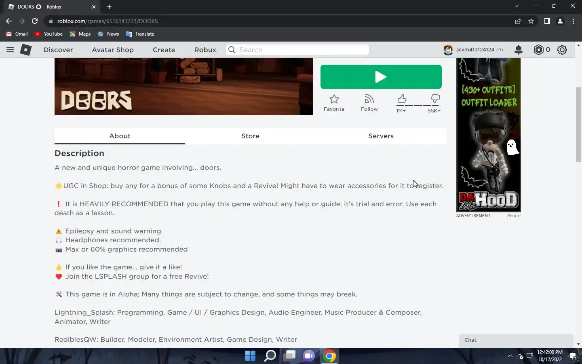Click the page vertical scrollbar

578,124
